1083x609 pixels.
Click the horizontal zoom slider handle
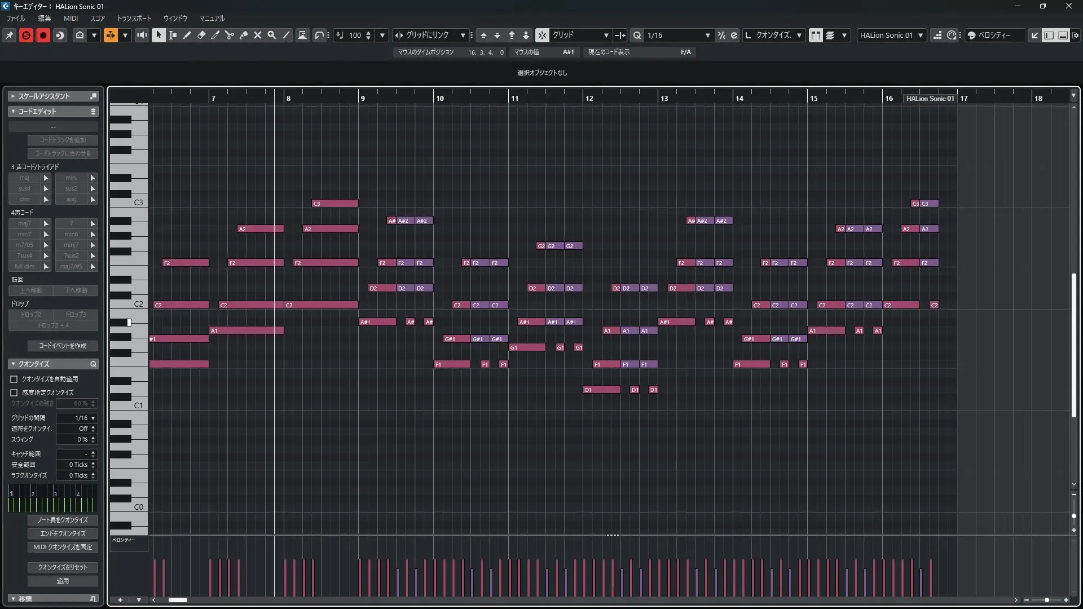pyautogui.click(x=1046, y=600)
